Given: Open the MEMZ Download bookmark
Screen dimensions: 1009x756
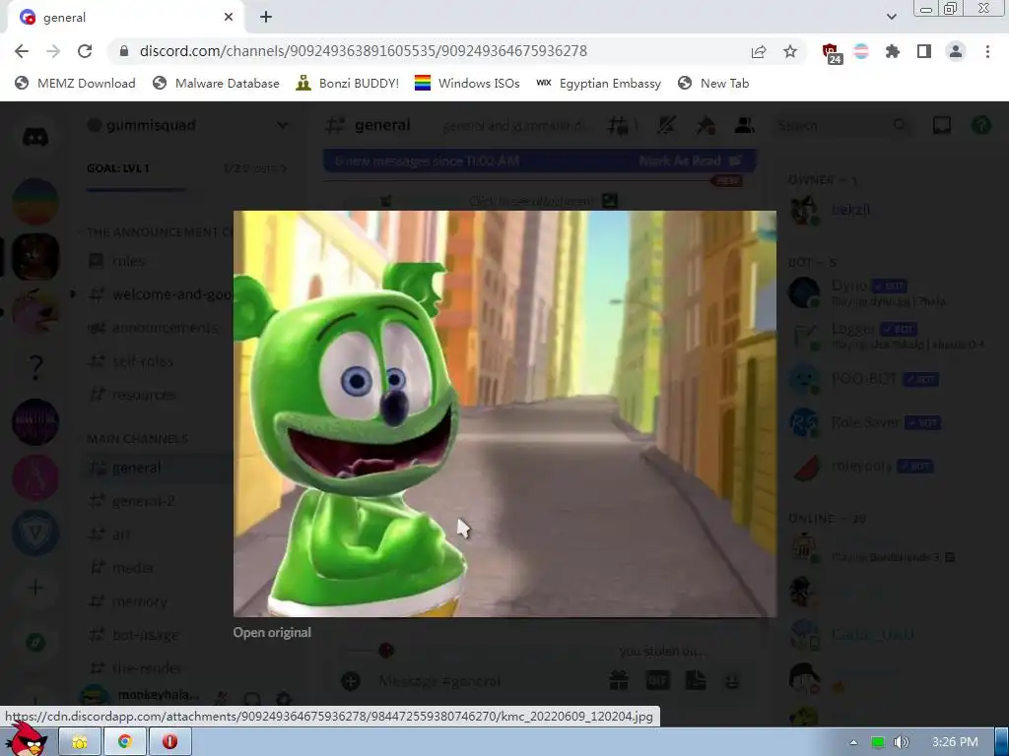Looking at the screenshot, I should click(x=75, y=83).
